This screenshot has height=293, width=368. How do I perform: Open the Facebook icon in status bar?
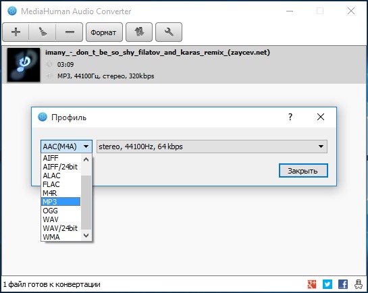pyautogui.click(x=343, y=284)
